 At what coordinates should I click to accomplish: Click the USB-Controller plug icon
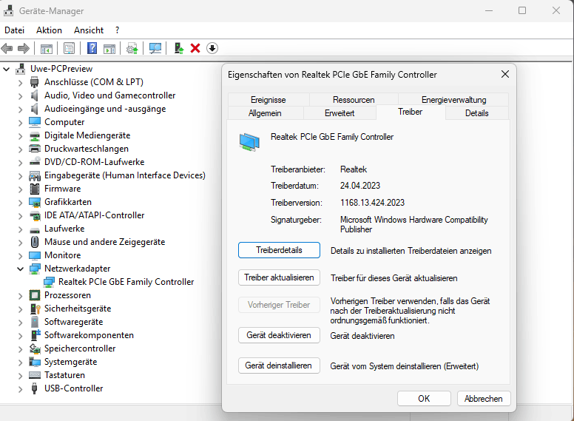[x=35, y=388]
